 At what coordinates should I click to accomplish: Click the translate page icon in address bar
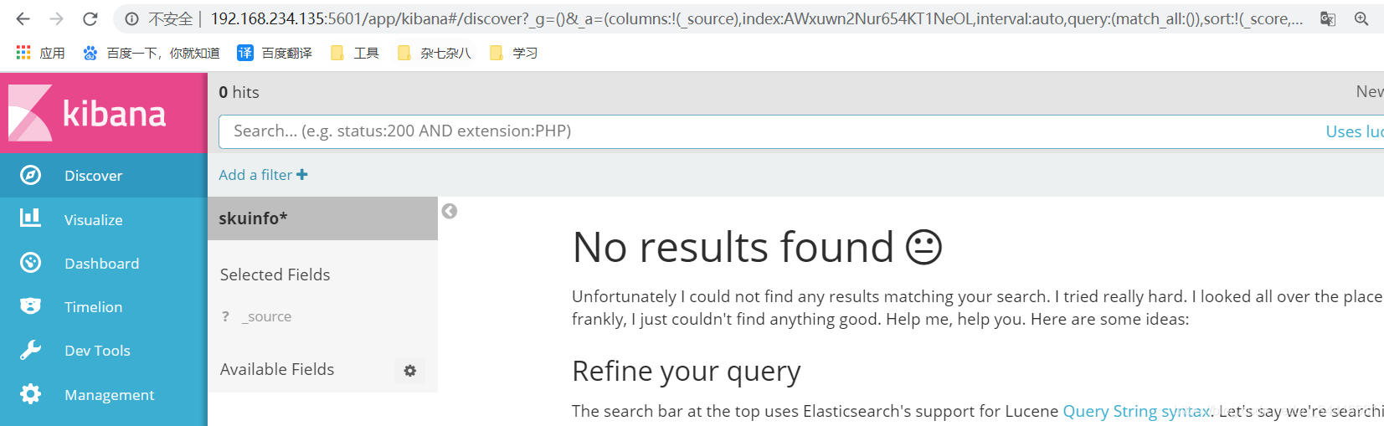click(1328, 18)
